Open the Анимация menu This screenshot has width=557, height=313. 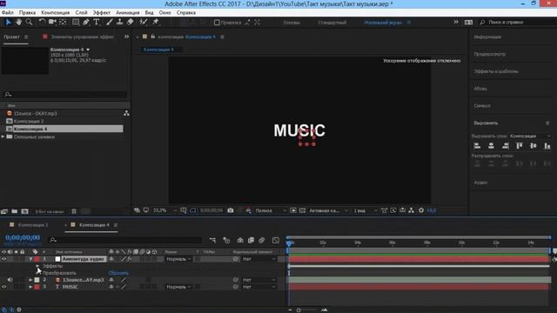tap(128, 12)
